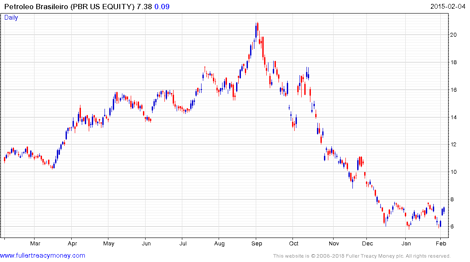Click the price axis label 14

tap(453, 117)
